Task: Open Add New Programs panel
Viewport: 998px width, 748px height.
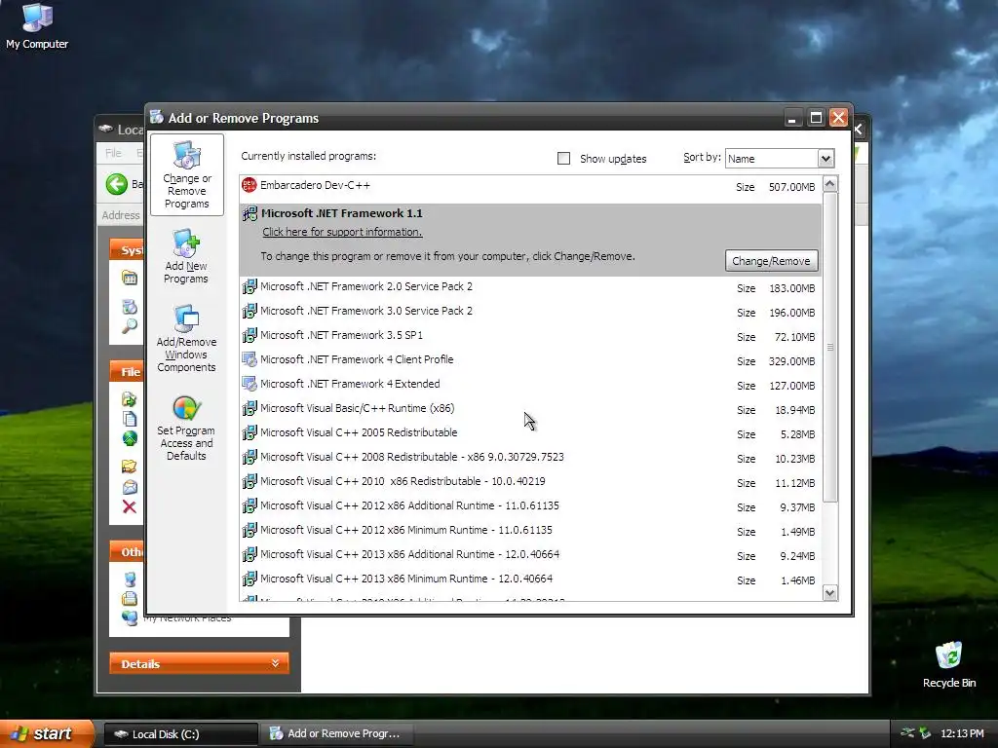Action: click(x=186, y=257)
